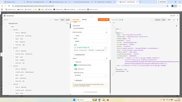Pin the output data
The width and height of the screenshot is (182, 102).
178,20
